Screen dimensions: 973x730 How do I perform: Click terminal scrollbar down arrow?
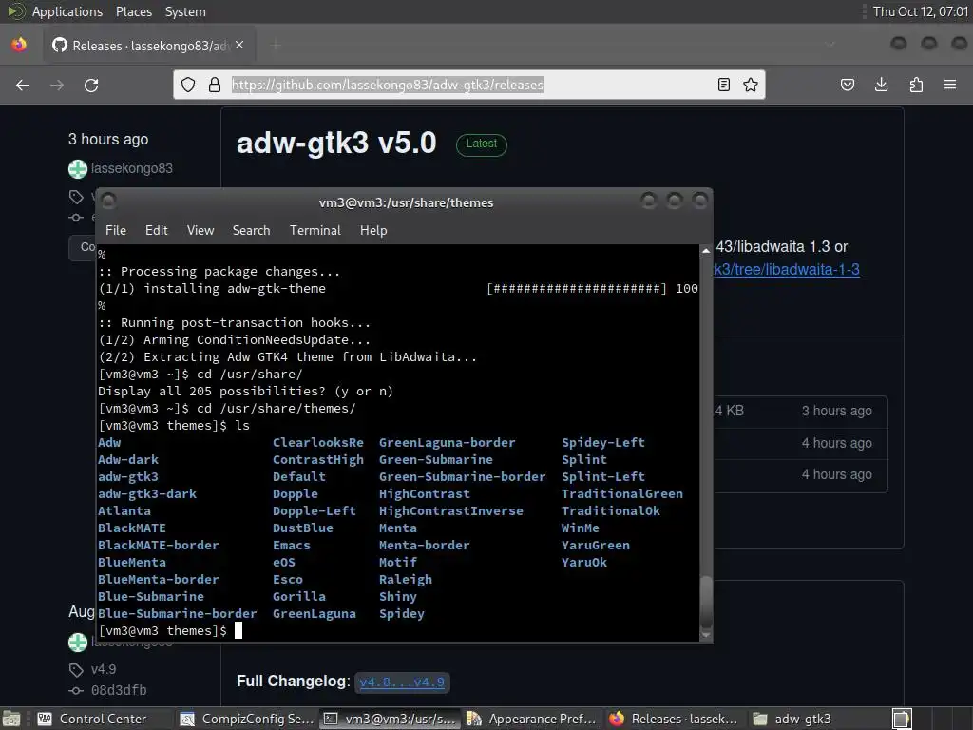706,635
